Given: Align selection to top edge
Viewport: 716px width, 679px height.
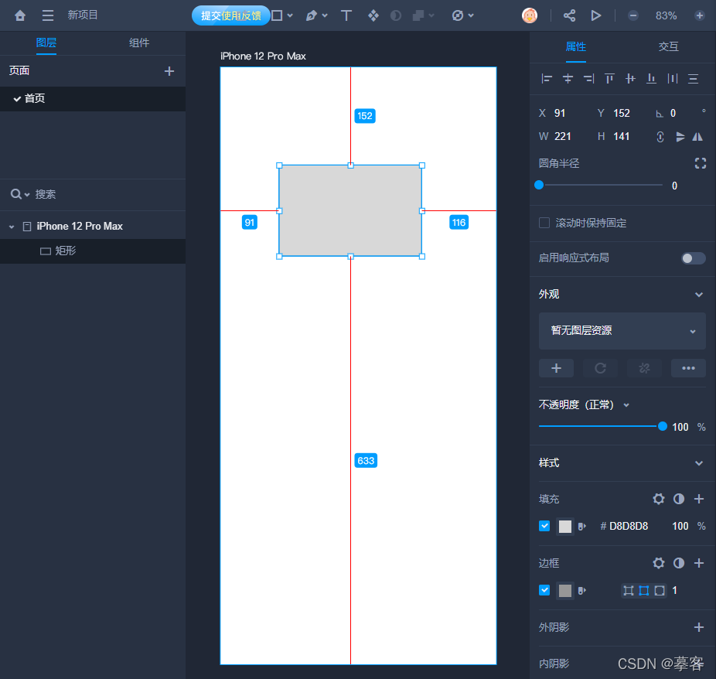Looking at the screenshot, I should point(609,79).
